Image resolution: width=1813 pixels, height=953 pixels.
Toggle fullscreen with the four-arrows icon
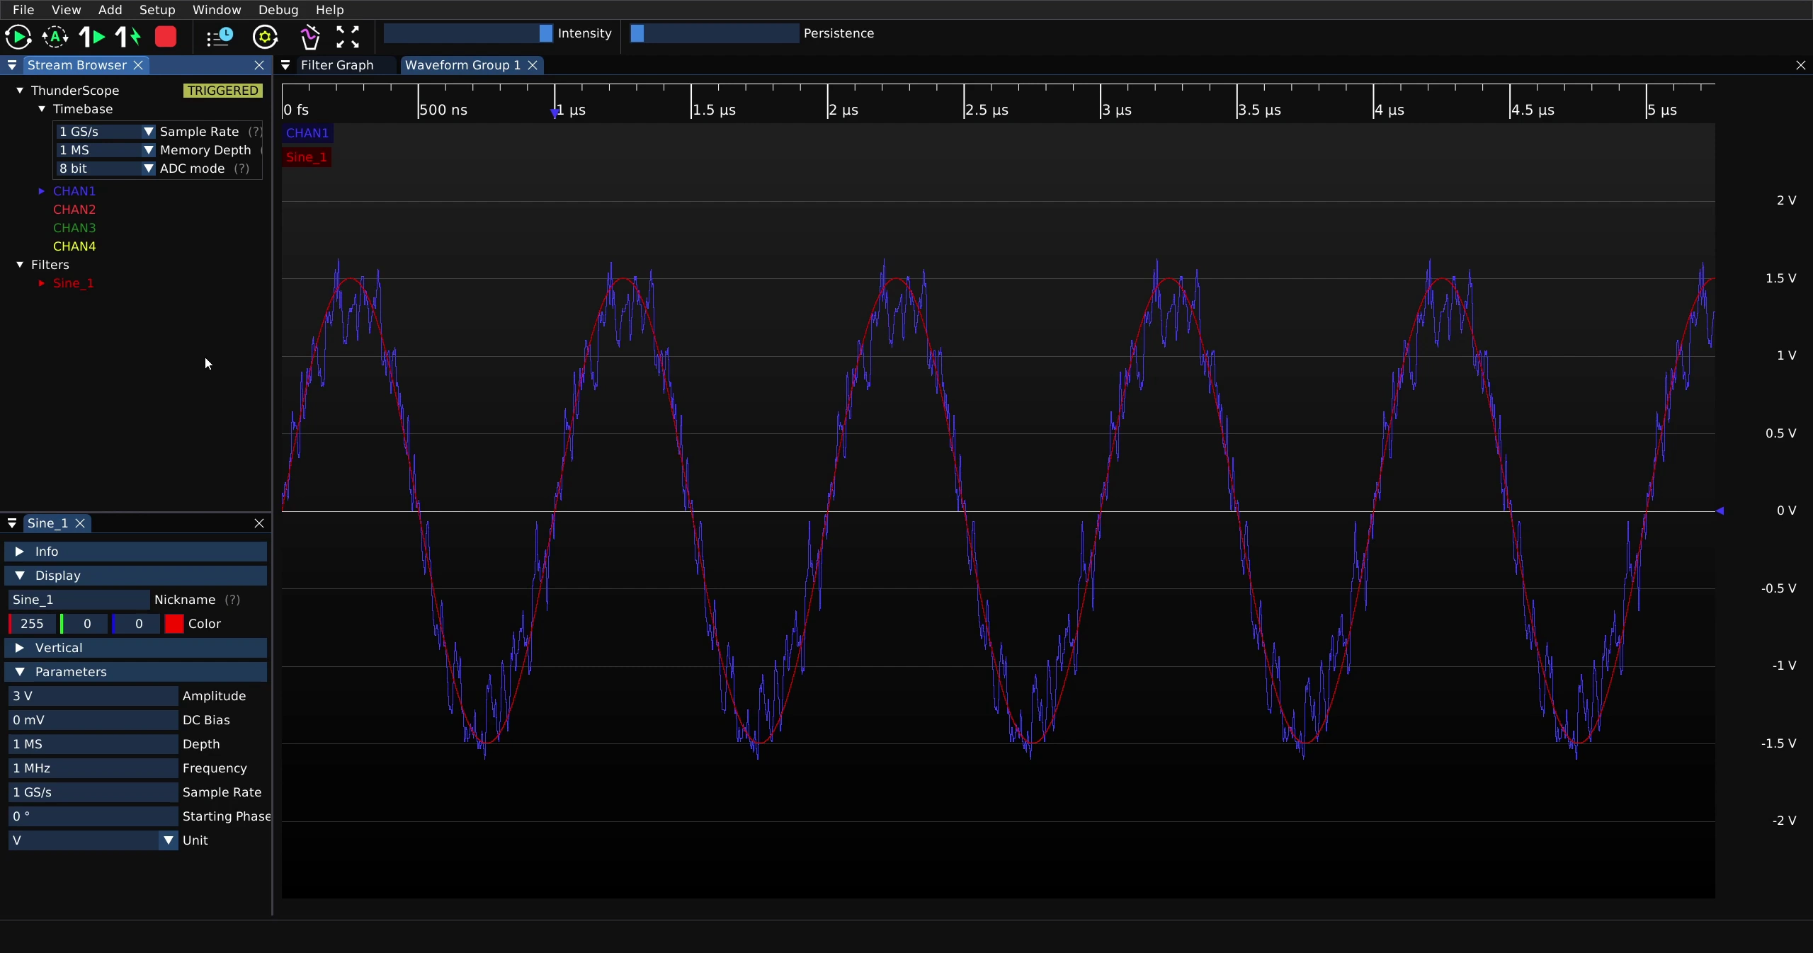pyautogui.click(x=348, y=37)
